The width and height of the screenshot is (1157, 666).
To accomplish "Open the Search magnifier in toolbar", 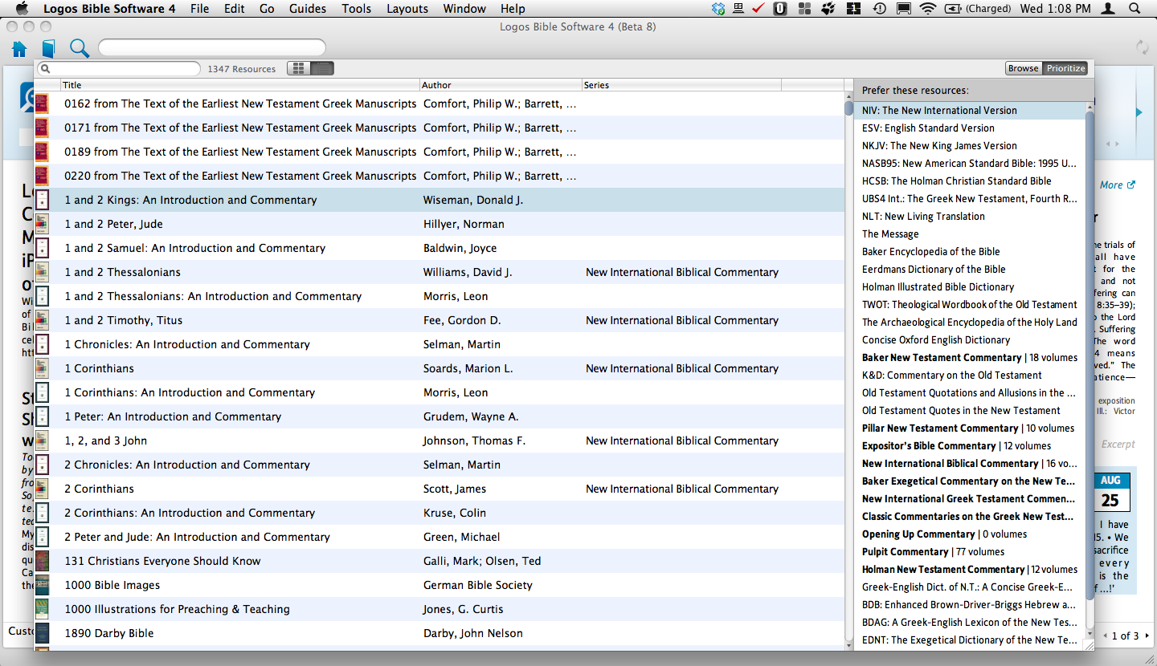I will [79, 48].
